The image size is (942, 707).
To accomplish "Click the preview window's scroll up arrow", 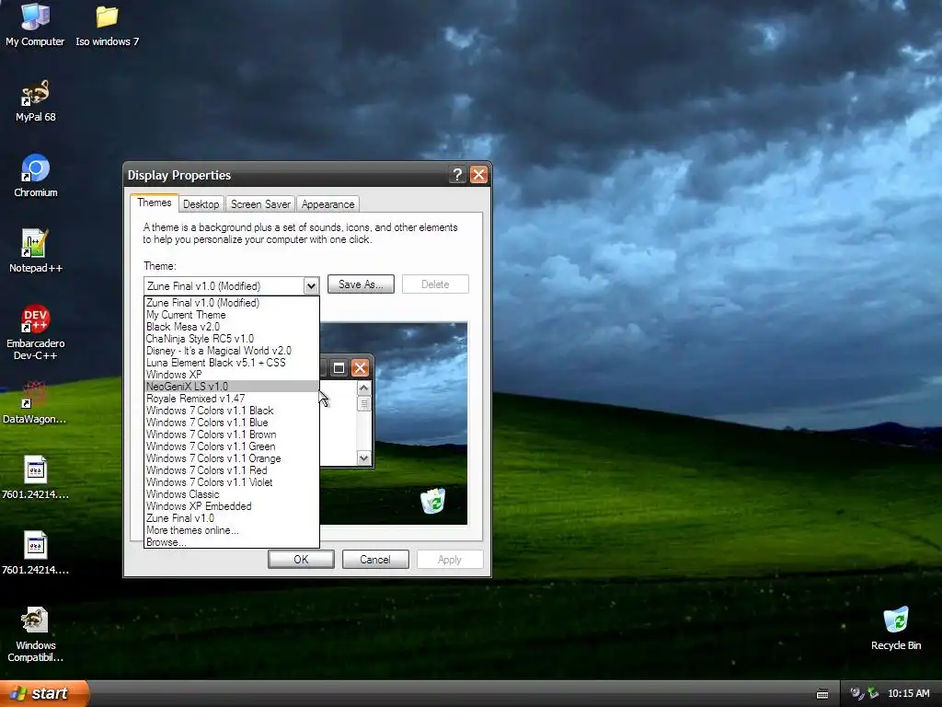I will tap(363, 388).
